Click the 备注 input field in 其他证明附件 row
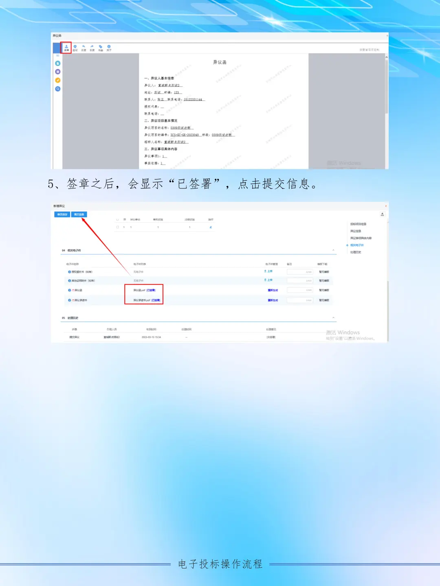The image size is (440, 586). click(300, 281)
